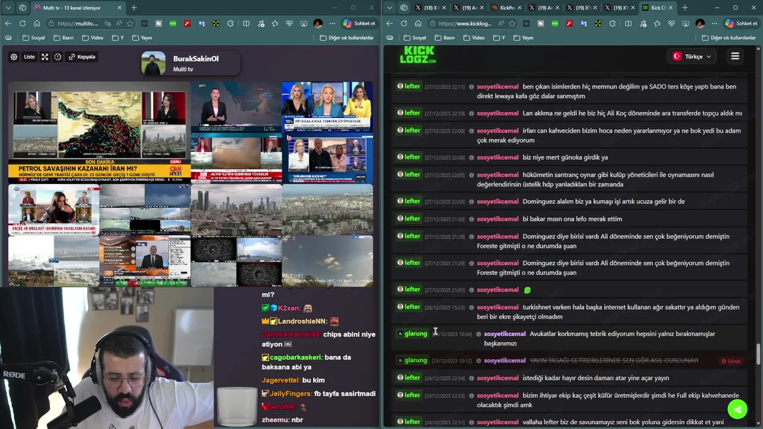Open Basın bookmarks folder in Multi tv window
The image size is (763, 429).
[64, 38]
